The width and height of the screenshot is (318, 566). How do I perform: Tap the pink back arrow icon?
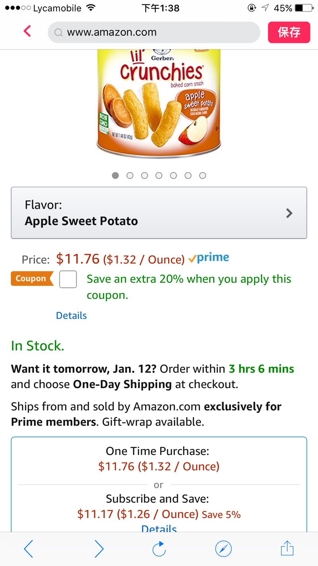[x=27, y=31]
